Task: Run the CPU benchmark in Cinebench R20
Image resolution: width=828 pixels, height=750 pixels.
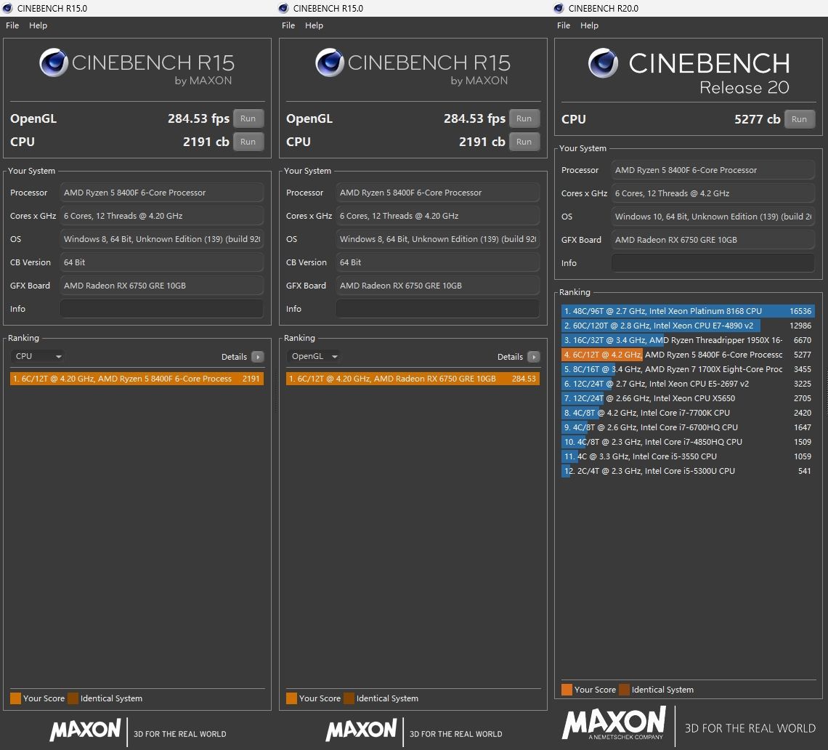Action: pos(800,119)
